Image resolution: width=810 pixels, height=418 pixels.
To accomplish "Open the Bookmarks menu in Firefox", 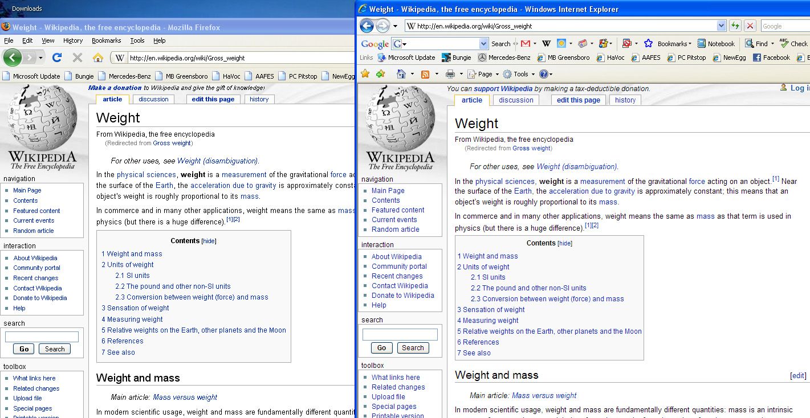I will tap(106, 40).
